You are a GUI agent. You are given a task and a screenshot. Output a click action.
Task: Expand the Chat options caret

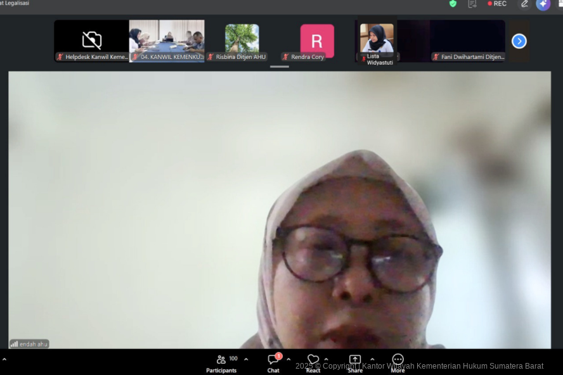[x=288, y=359]
